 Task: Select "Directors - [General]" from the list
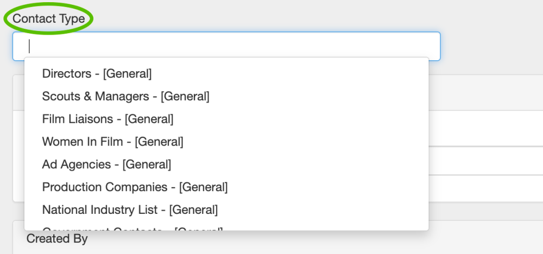(97, 73)
